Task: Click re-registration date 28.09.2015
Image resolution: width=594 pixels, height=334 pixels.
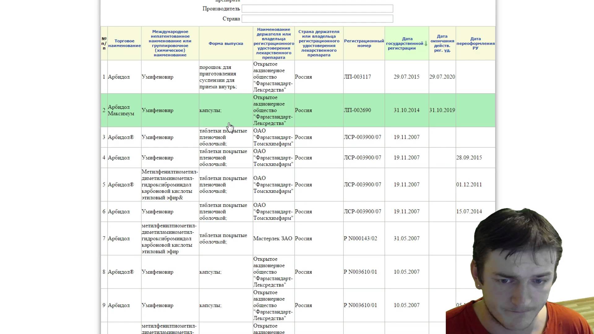Action: coord(469,158)
